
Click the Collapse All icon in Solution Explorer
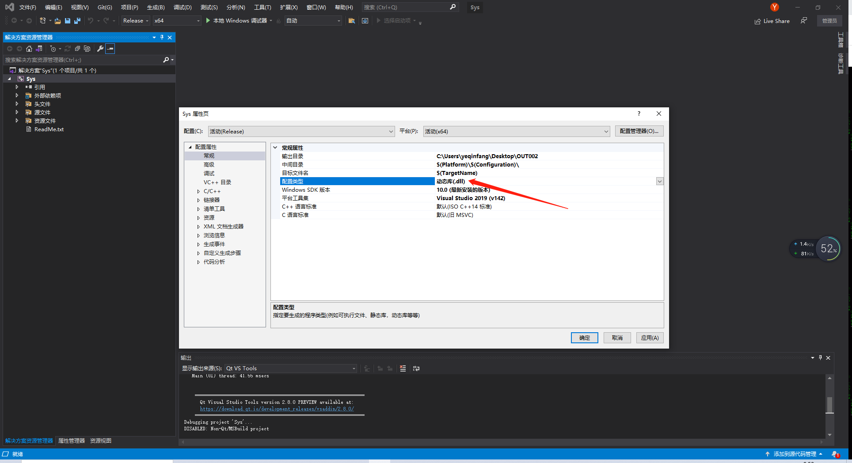77,49
